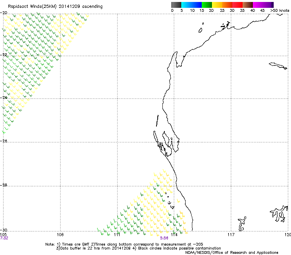The image size is (291, 255).
Task: Click the red 30-35 knots legend segment
Action: click(x=238, y=5)
